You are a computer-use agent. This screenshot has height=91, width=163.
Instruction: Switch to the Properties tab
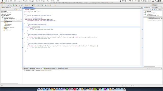(32, 69)
